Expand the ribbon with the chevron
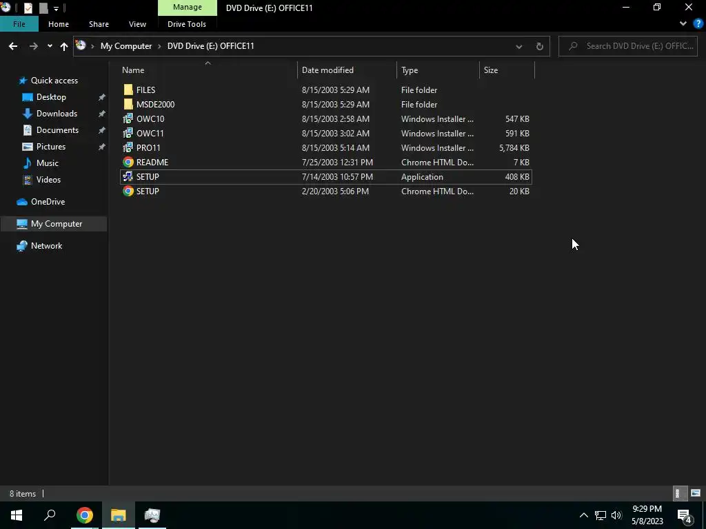Image resolution: width=706 pixels, height=529 pixels. tap(683, 24)
